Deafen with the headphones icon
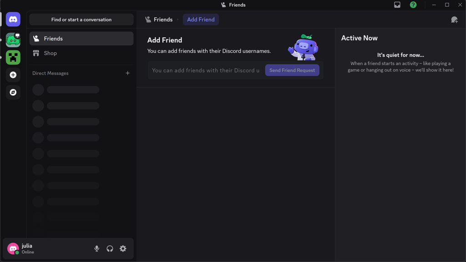This screenshot has height=262, width=466. coord(110,249)
